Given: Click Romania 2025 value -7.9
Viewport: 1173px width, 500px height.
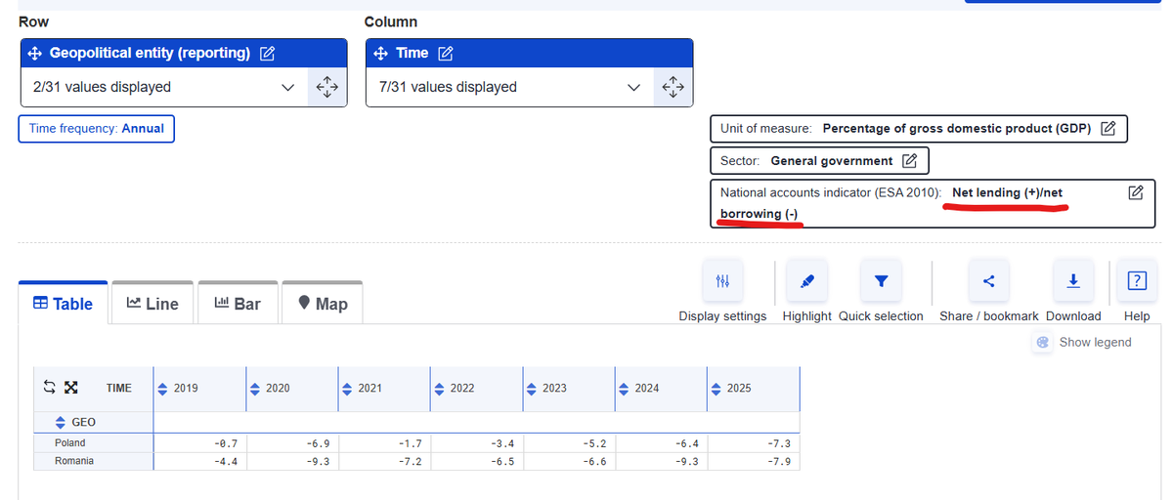Looking at the screenshot, I should pyautogui.click(x=753, y=461).
